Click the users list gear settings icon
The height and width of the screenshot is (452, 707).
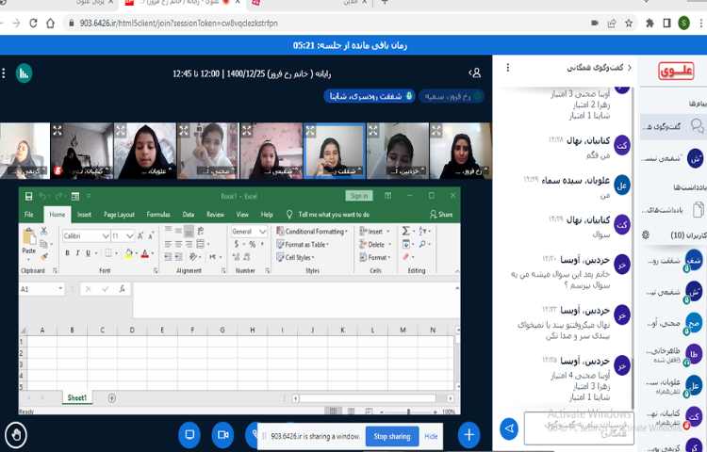coord(646,235)
